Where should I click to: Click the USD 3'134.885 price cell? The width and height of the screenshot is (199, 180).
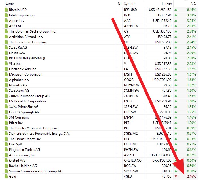[161, 155]
